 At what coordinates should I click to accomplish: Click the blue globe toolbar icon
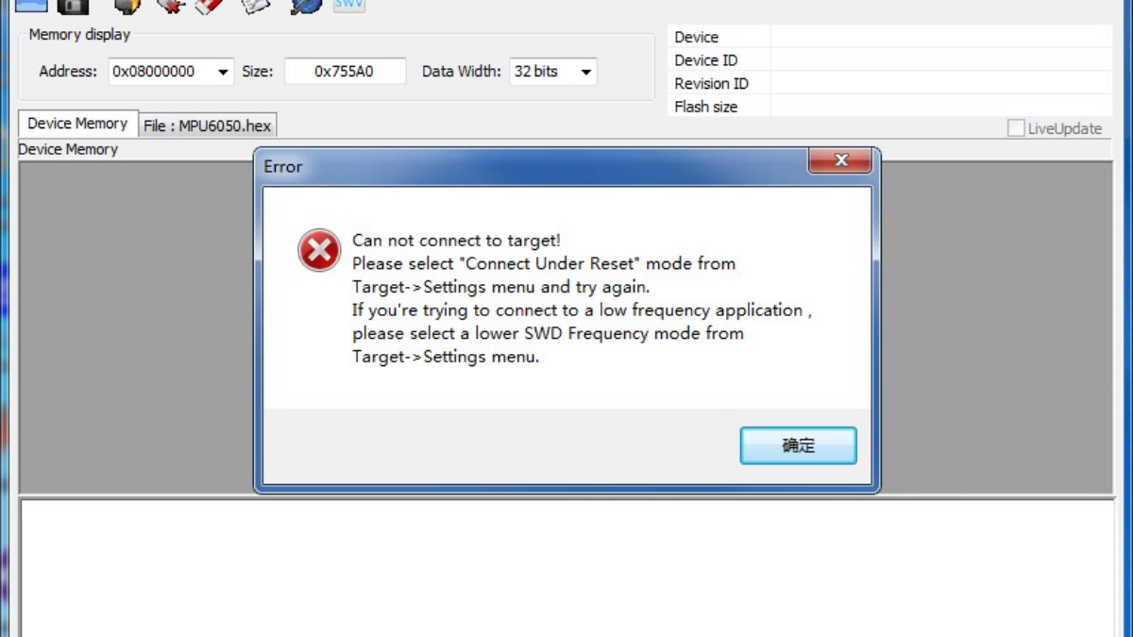click(305, 6)
